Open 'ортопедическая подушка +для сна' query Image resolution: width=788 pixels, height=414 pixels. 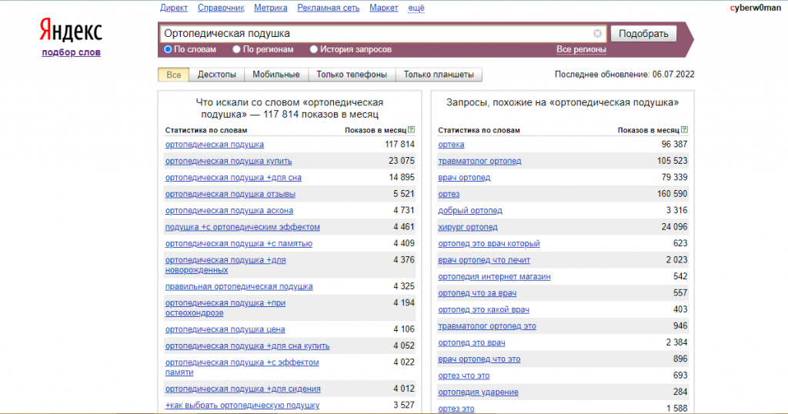[x=233, y=178]
